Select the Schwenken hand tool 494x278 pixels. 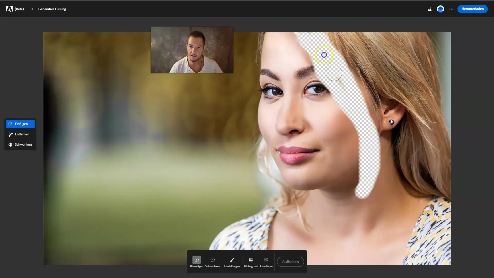click(20, 145)
